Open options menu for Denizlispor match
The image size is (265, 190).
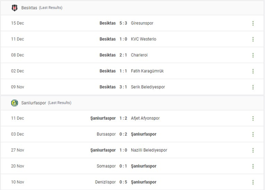point(253,182)
